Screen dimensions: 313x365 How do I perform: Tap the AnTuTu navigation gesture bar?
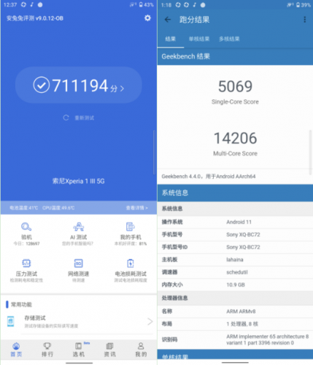coord(79,363)
